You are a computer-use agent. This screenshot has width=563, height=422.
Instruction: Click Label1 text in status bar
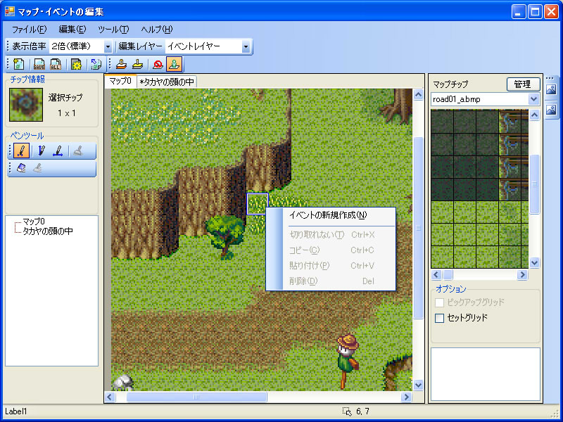tap(15, 411)
